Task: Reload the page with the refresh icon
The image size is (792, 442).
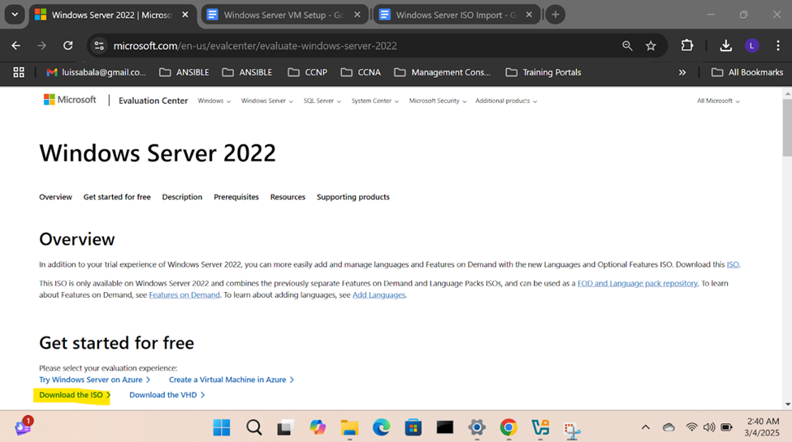Action: (x=67, y=46)
